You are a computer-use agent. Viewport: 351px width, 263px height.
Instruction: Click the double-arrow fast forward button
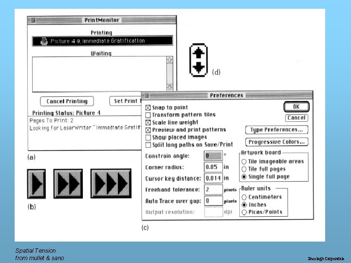point(68,184)
